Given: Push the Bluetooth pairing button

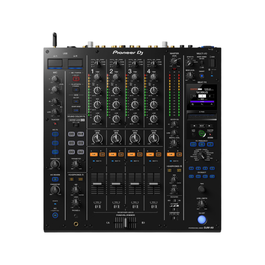Looking at the screenshot, I should [76, 90].
